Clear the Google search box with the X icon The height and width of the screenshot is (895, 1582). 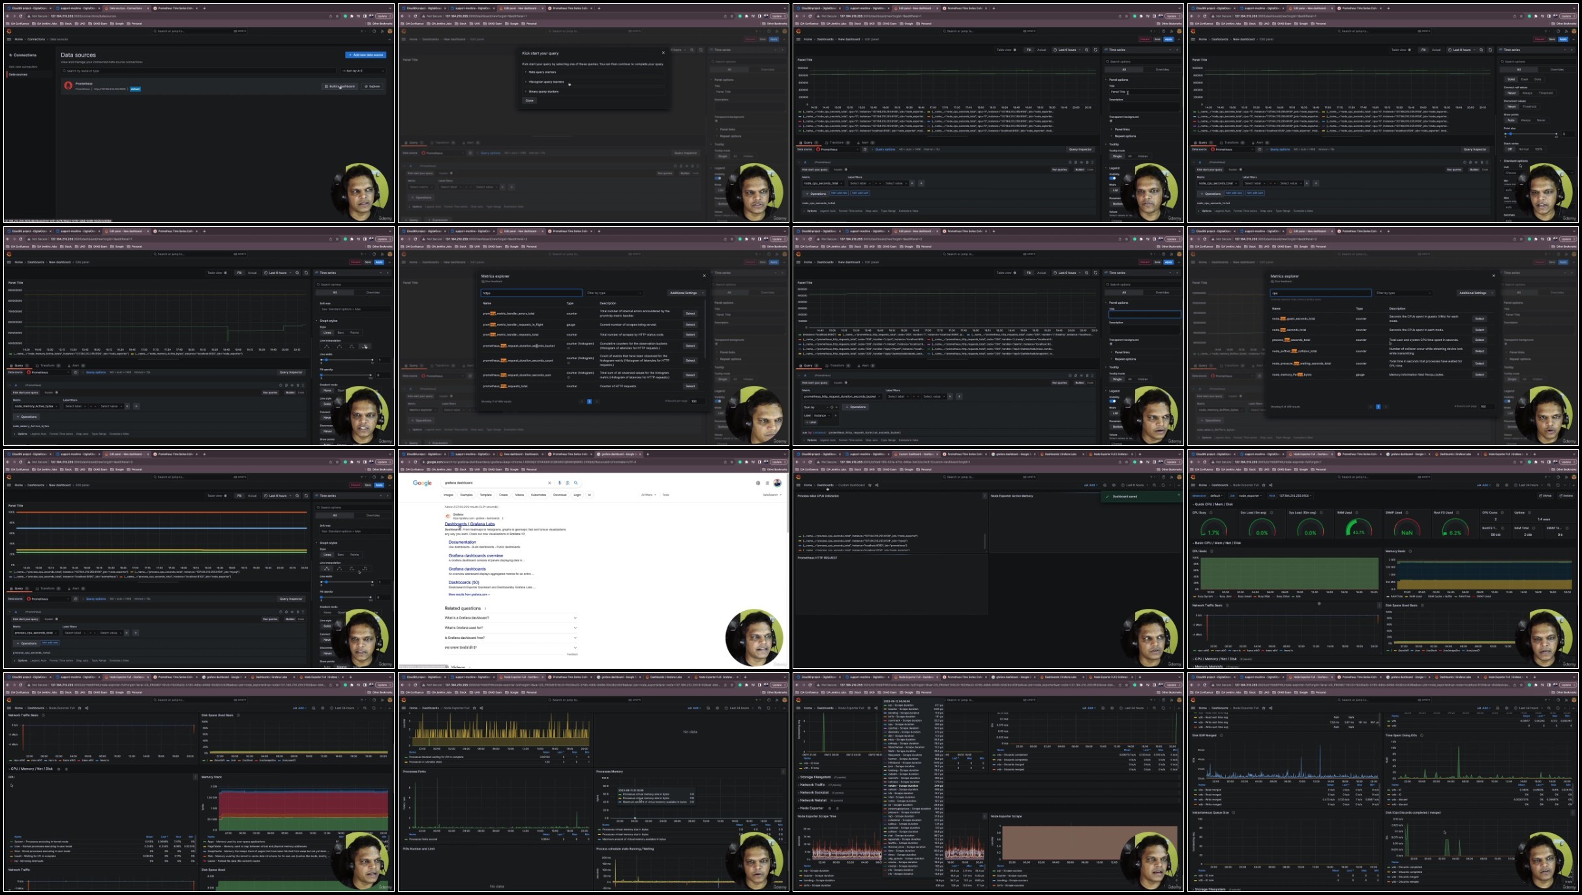pyautogui.click(x=549, y=483)
